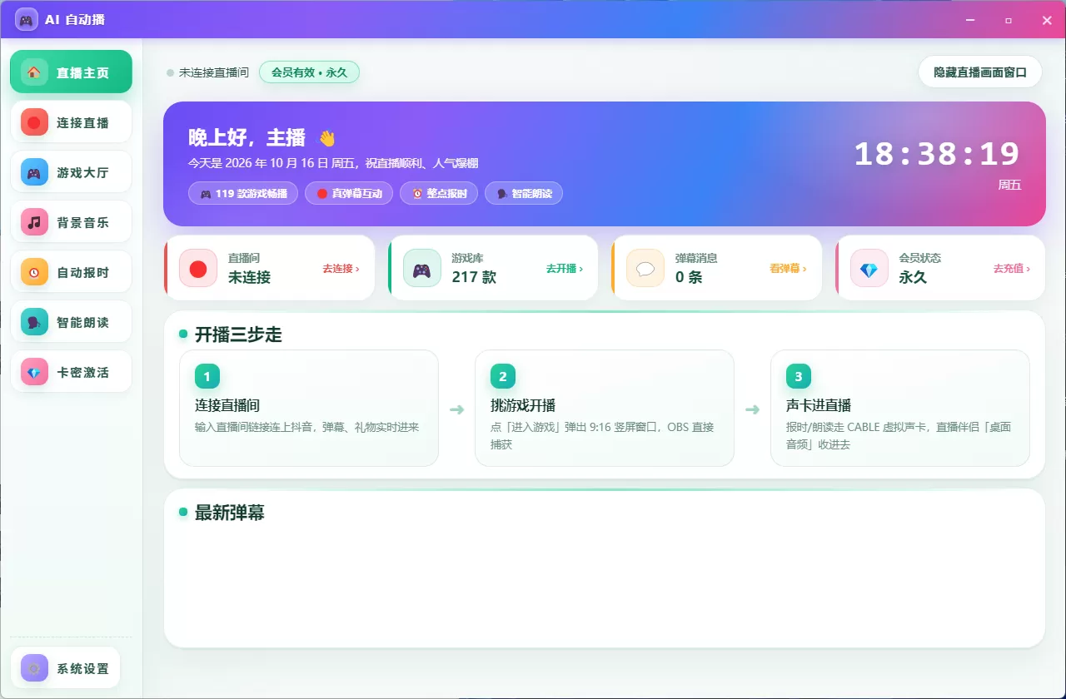This screenshot has width=1066, height=699.
Task: Select the music note icon beside 背景音乐
Action: tap(34, 222)
